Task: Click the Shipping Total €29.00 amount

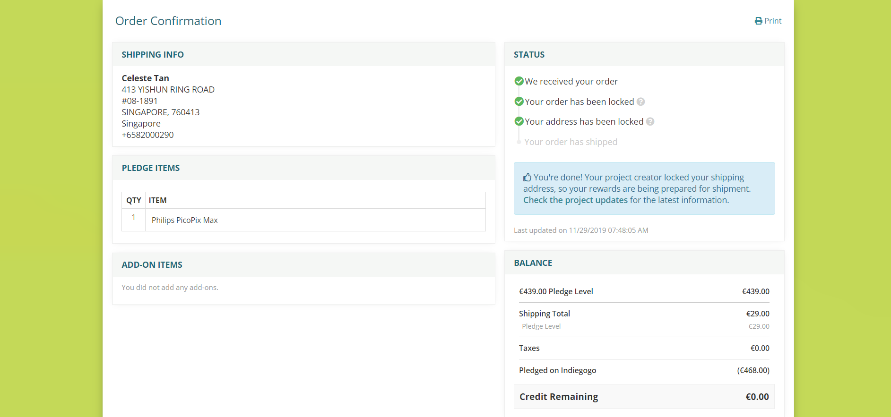Action: pos(758,314)
